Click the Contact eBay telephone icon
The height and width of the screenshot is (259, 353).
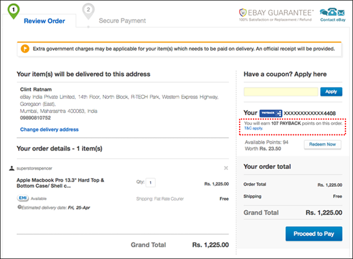(x=332, y=12)
